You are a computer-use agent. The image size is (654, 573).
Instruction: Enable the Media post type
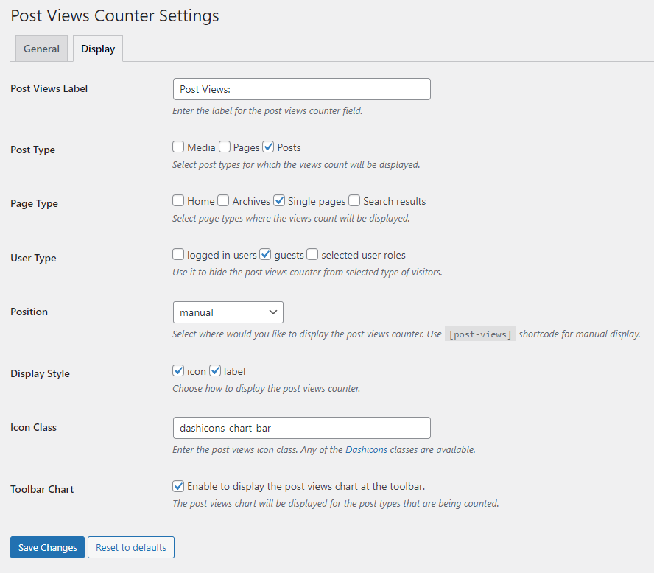(x=177, y=146)
